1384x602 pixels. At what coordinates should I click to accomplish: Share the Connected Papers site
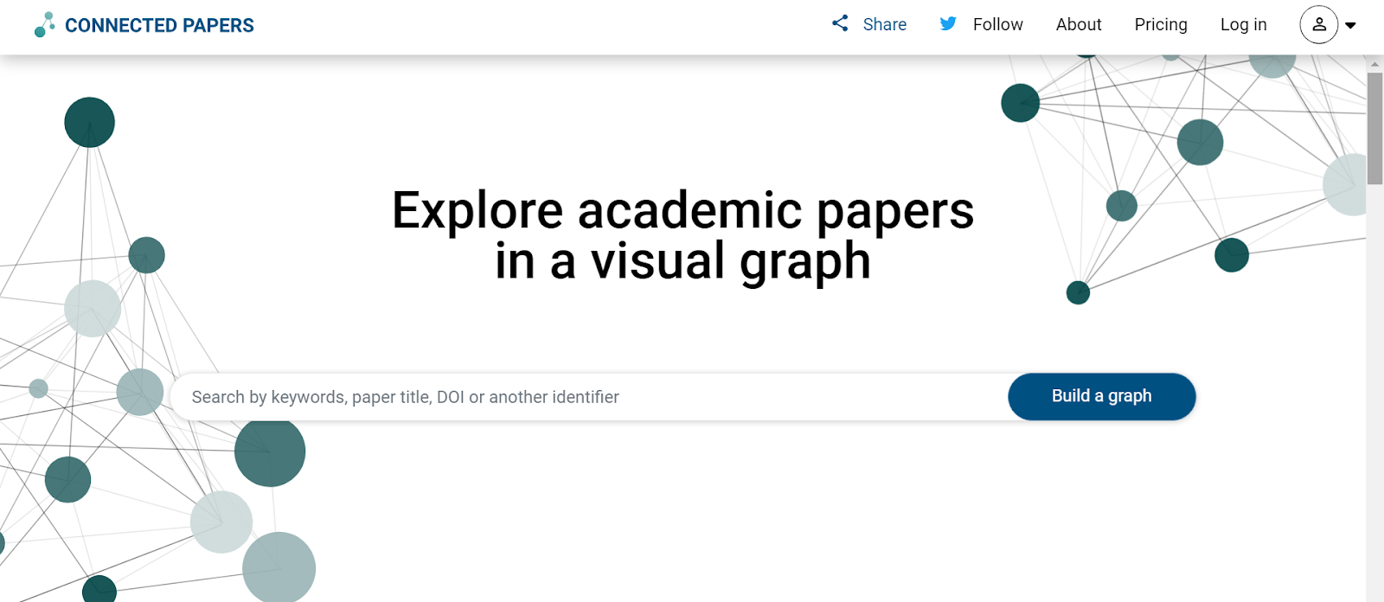[x=882, y=24]
